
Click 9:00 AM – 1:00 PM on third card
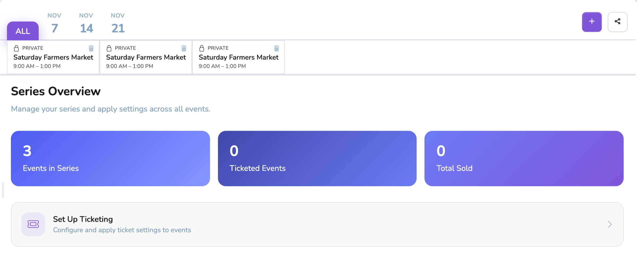coord(222,66)
